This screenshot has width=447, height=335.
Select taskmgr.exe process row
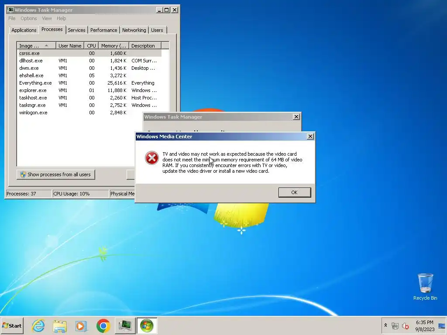89,105
